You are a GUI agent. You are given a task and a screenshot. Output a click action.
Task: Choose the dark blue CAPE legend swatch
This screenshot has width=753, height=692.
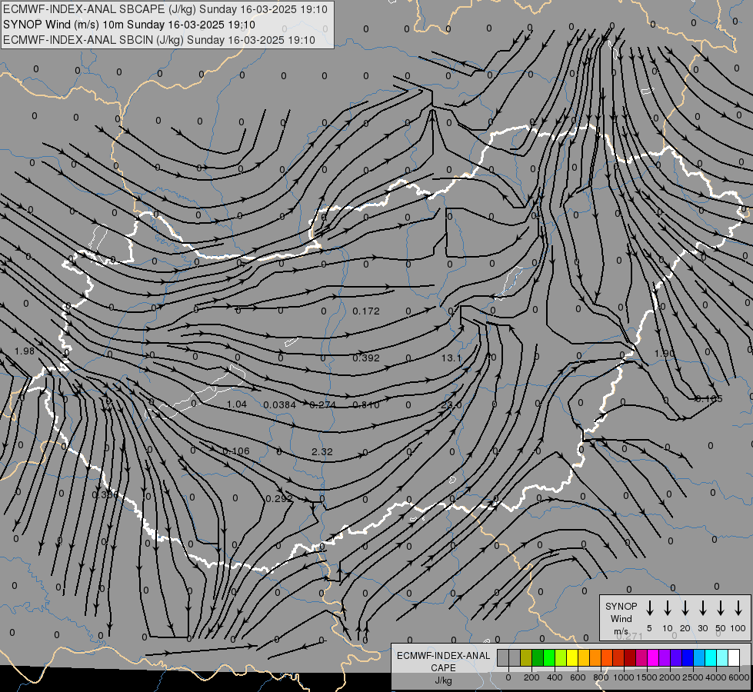tap(688, 657)
